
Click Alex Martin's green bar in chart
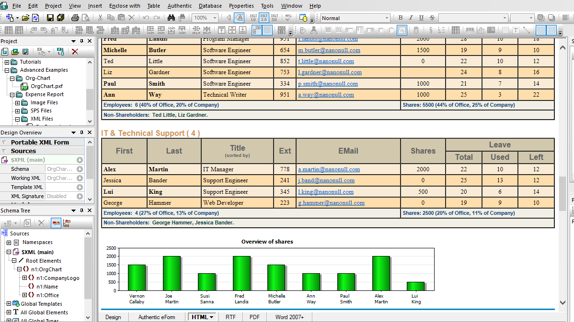381,273
